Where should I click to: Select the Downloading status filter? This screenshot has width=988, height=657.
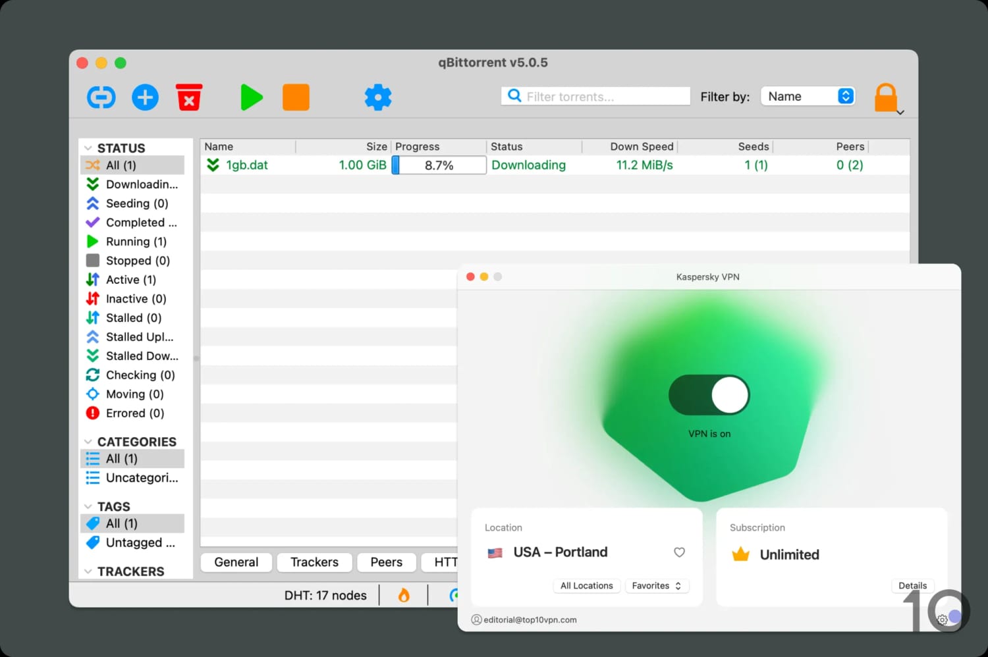pos(132,184)
